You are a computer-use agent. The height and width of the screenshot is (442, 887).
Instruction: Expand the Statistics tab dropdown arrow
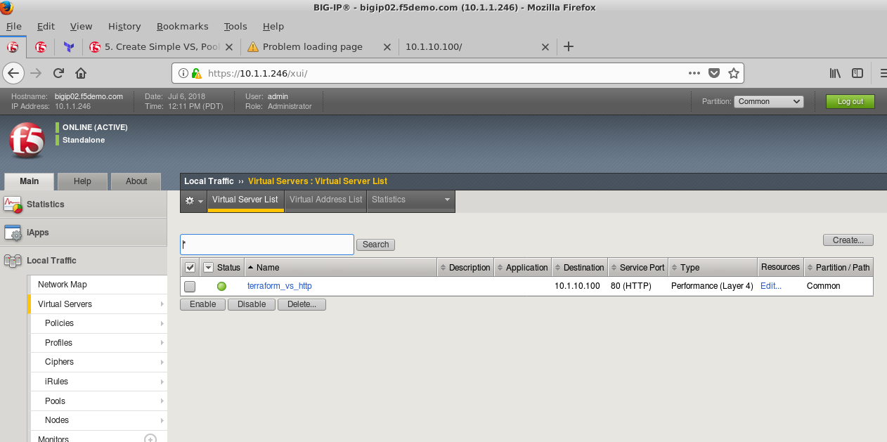click(447, 200)
